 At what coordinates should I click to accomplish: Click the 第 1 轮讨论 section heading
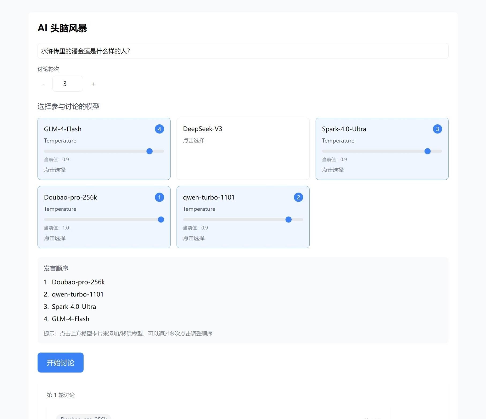[61, 395]
